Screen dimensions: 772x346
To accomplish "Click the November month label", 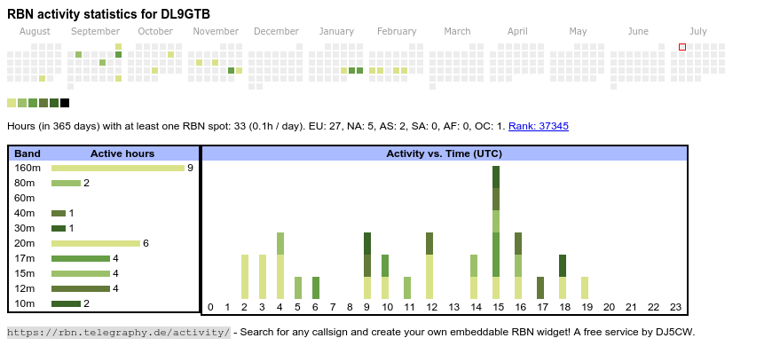I will pos(216,31).
